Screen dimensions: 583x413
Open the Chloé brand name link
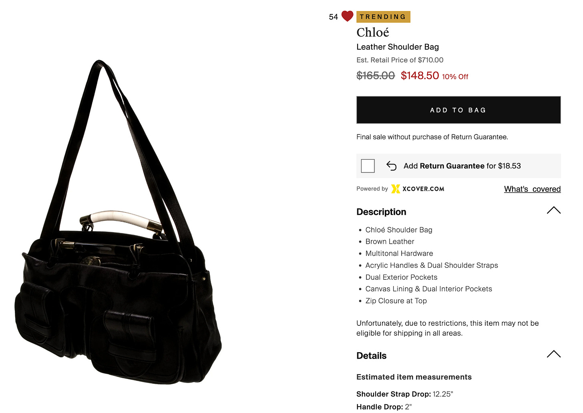point(373,32)
